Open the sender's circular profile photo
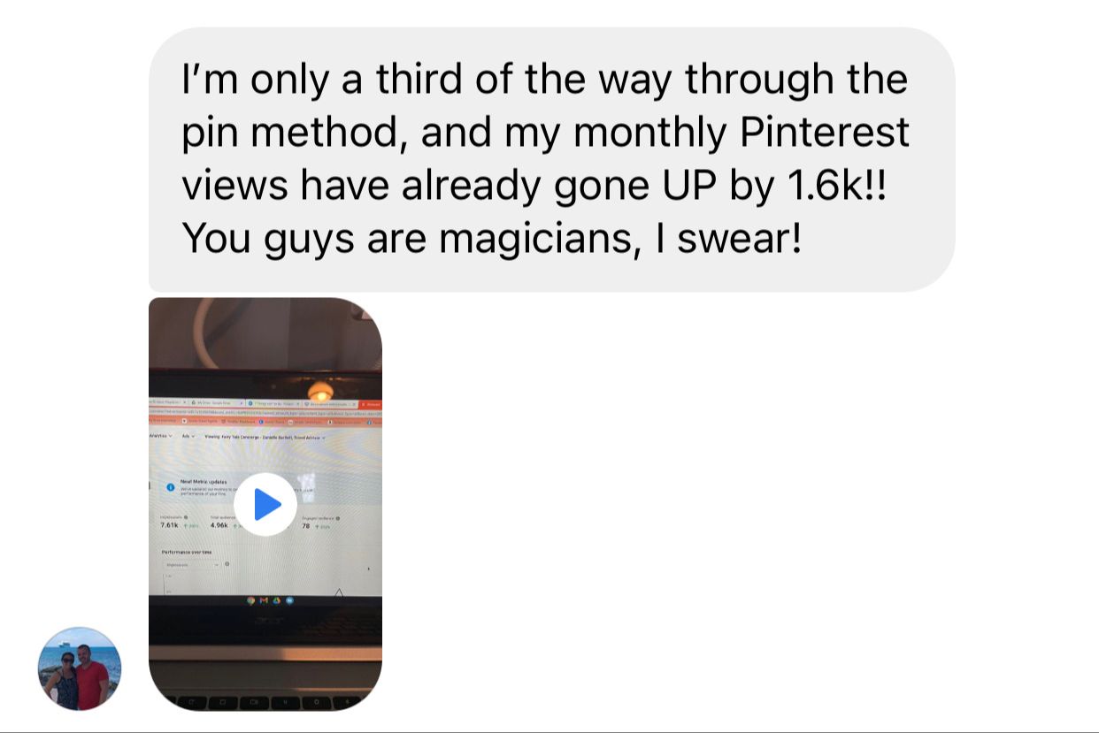The height and width of the screenshot is (733, 1099). pyautogui.click(x=80, y=668)
